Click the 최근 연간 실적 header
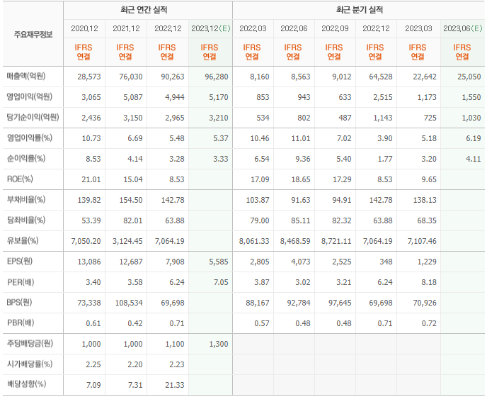This screenshot has width=487, height=397. coord(144,10)
